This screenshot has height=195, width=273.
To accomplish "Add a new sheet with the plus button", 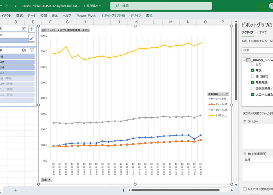I will (16, 190).
